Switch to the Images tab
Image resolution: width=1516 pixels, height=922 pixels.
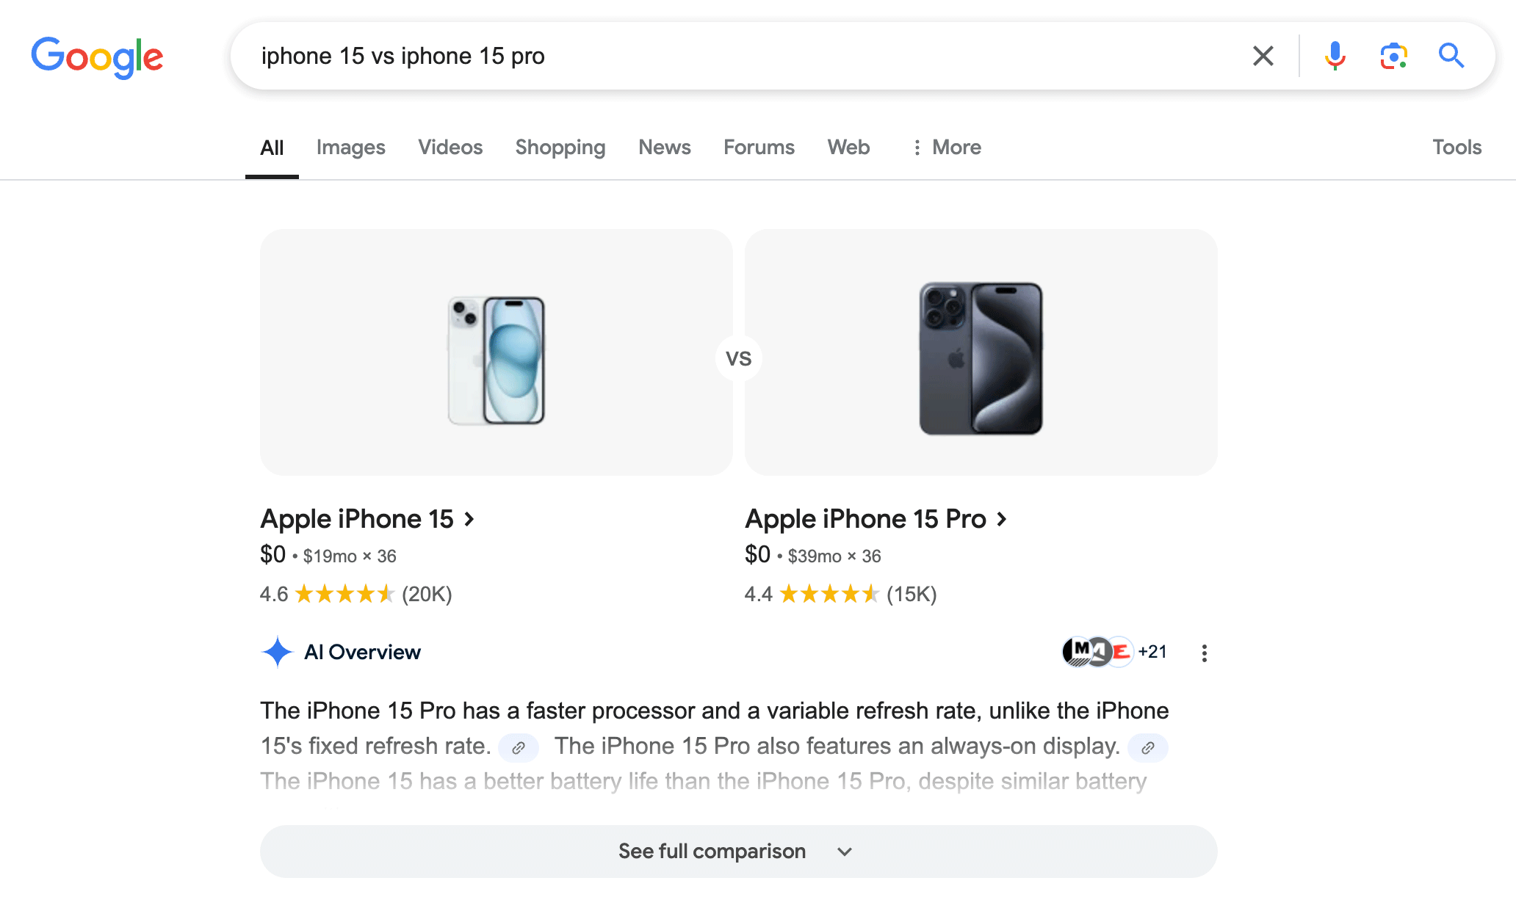[350, 148]
